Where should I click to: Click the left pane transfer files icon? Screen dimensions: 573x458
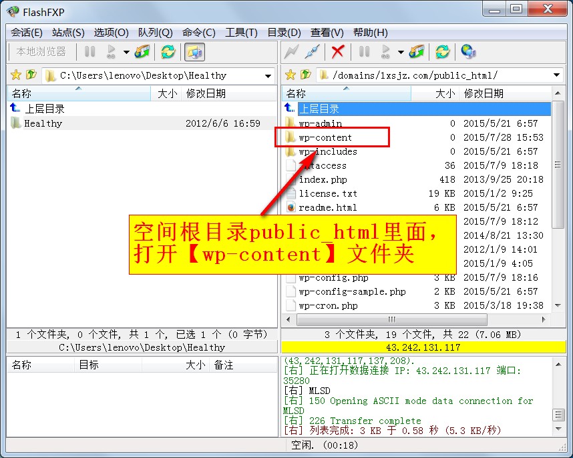tap(142, 52)
